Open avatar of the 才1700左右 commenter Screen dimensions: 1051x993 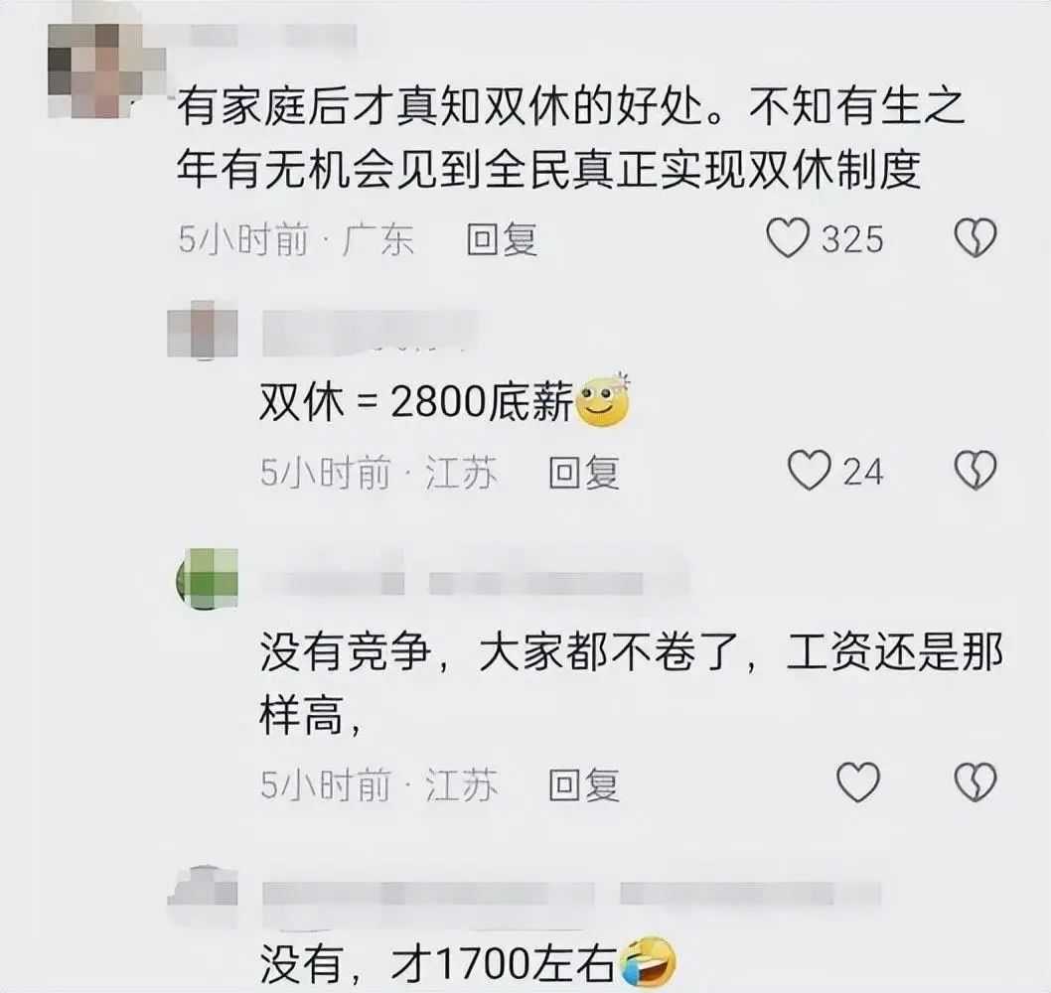tap(203, 886)
